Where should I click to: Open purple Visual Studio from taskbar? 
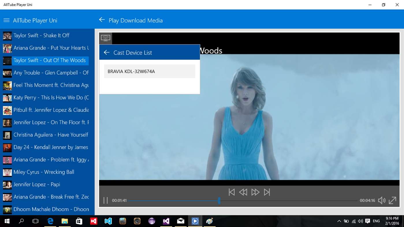[x=166, y=221]
